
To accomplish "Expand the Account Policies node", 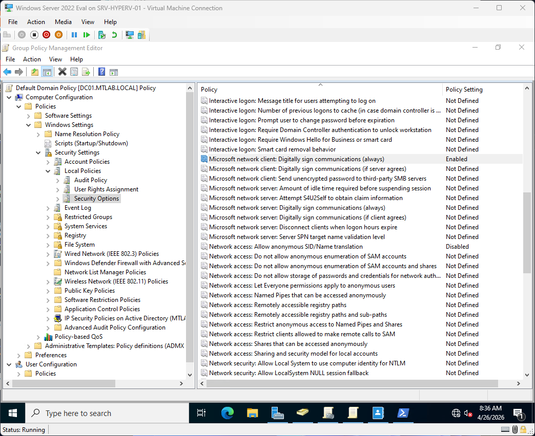I will coord(48,162).
